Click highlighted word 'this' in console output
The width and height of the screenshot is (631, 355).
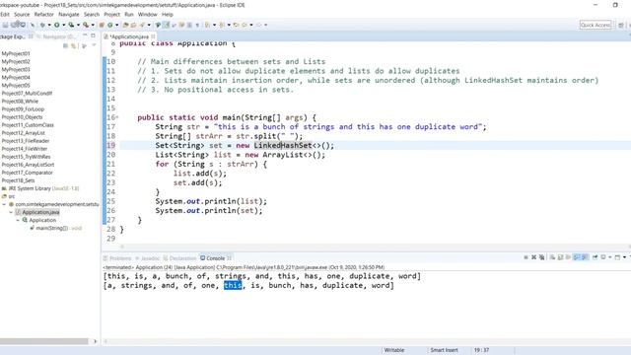233,285
